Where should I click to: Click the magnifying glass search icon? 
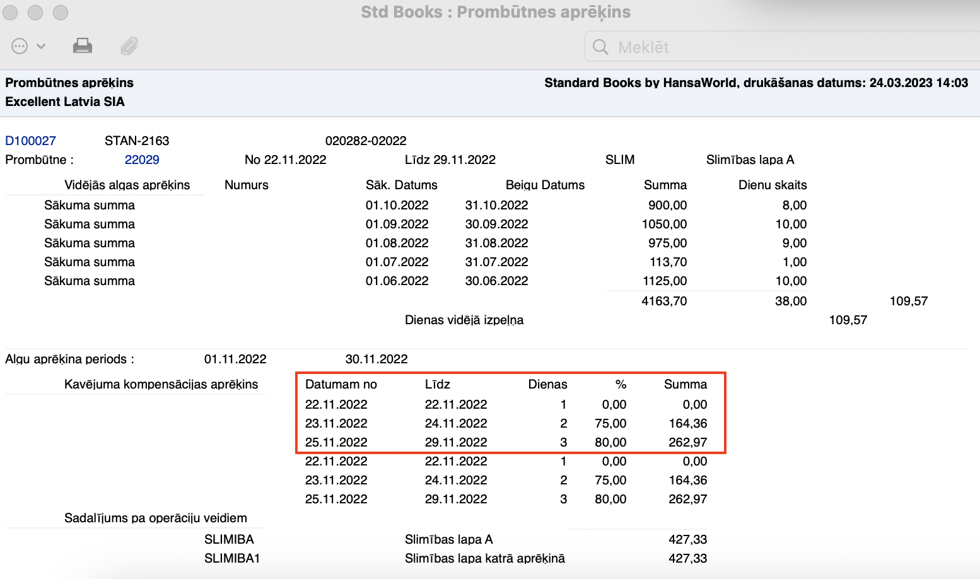(600, 47)
